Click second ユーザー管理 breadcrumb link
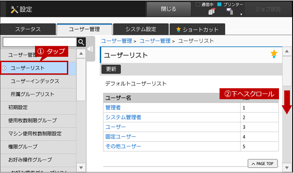293x173 pixels. (155, 41)
